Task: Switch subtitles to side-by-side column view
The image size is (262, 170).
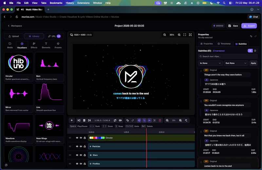Action: 255,51
